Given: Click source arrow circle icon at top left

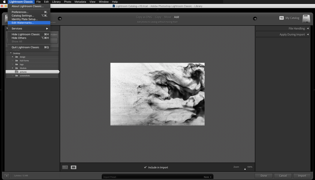Looking at the screenshot, I should [60, 19].
